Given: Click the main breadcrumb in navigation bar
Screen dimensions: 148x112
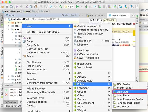Looking at the screenshot, I should point(45,11).
